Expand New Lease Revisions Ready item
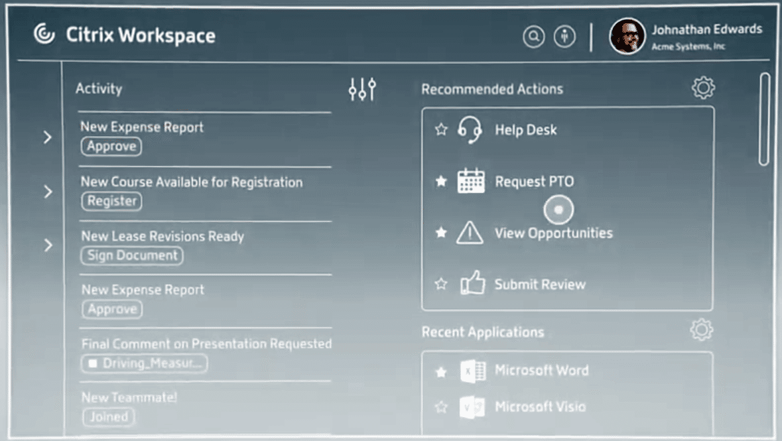 tap(48, 245)
